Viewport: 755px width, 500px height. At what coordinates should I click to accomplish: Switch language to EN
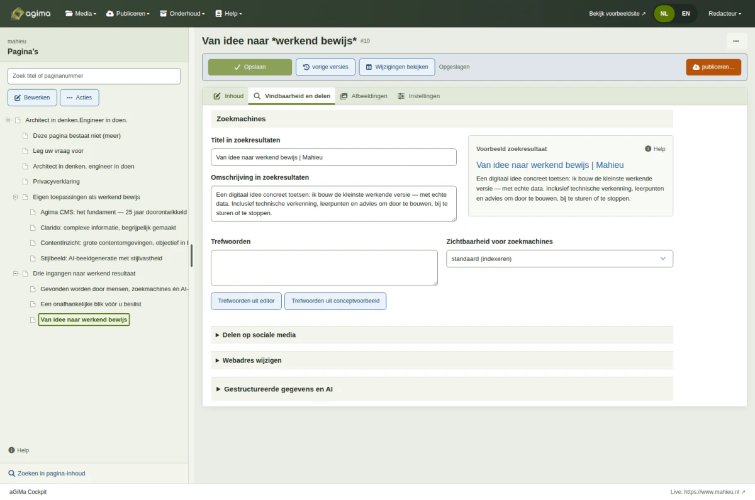coord(686,13)
